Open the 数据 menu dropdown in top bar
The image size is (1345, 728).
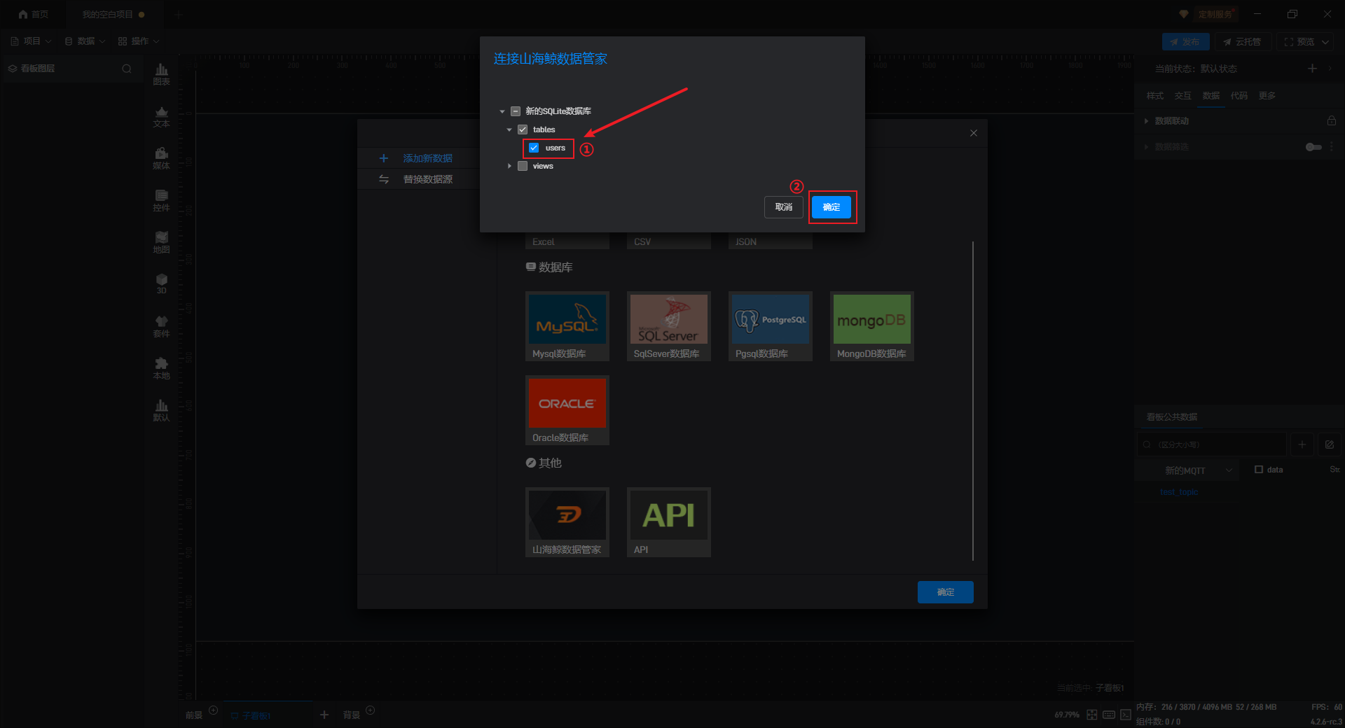coord(85,41)
